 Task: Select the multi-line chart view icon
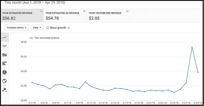(x=5, y=46)
